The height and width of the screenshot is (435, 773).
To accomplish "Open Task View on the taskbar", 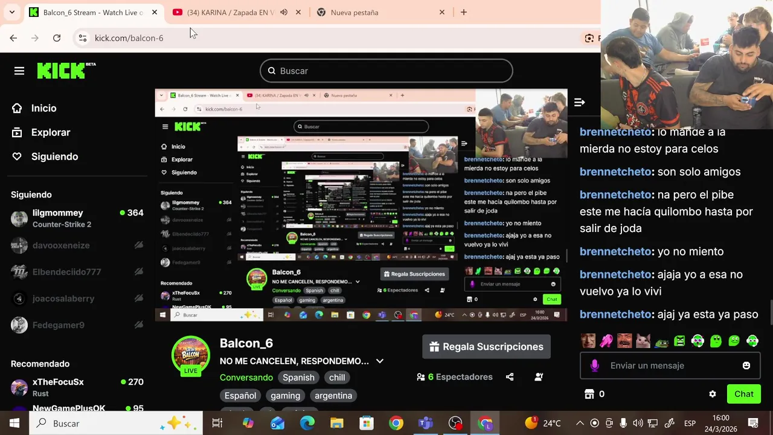I will click(x=217, y=423).
